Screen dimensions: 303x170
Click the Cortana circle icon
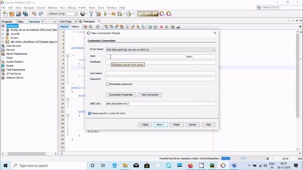click(92, 166)
